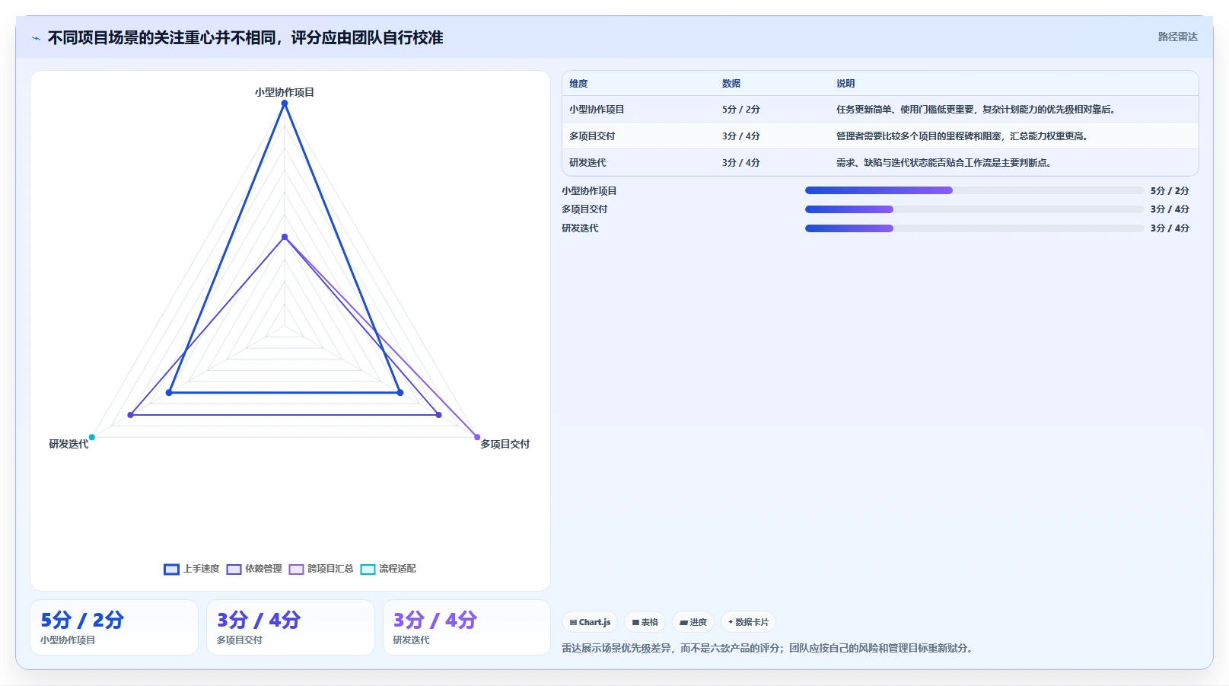The height and width of the screenshot is (686, 1229).
Task: Click the blue data point at the radar top vertex
Action: 285,104
